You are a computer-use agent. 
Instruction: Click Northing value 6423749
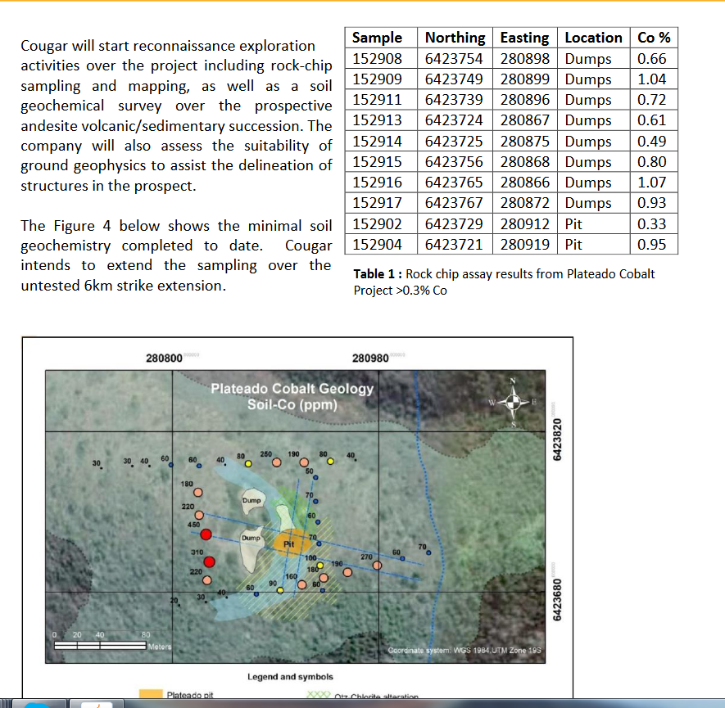[454, 79]
